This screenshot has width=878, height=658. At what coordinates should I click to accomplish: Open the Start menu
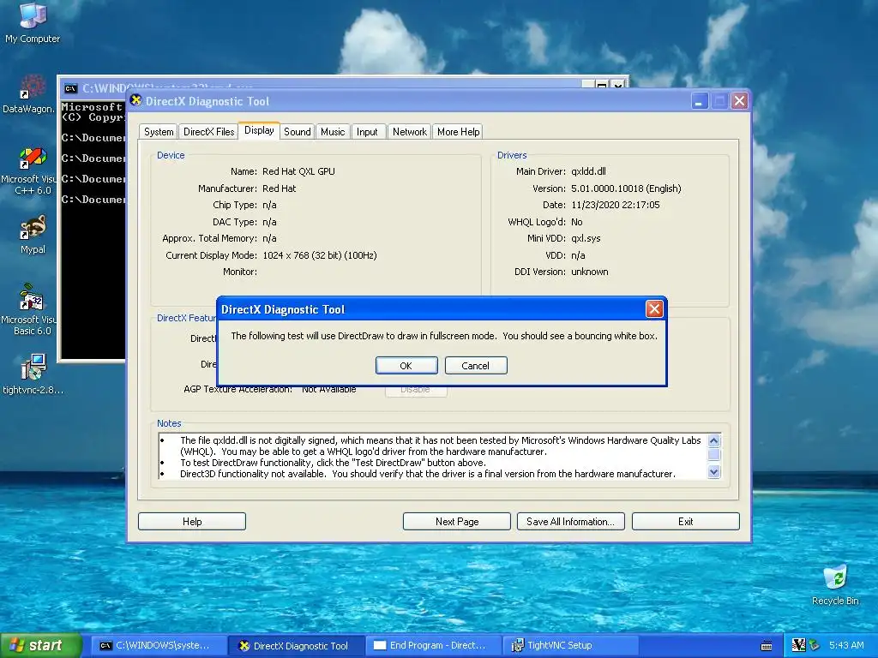[x=41, y=645]
